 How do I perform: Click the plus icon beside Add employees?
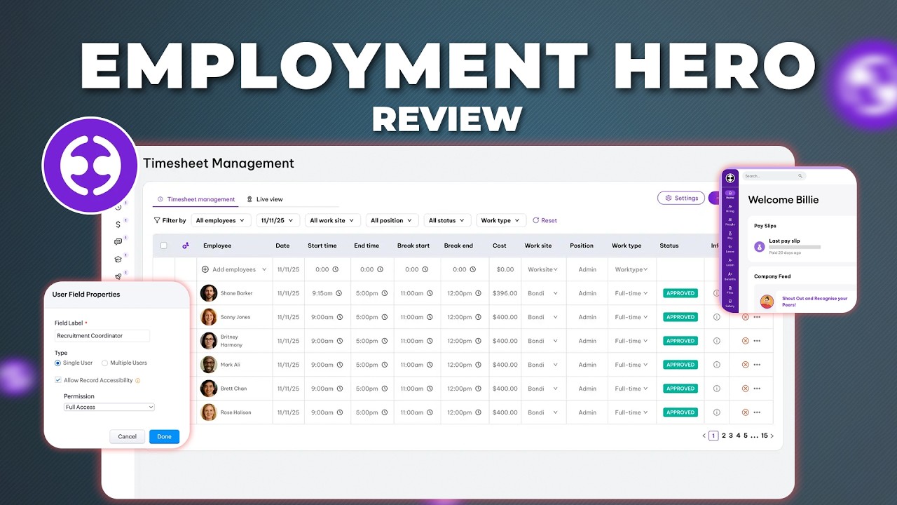[x=205, y=269]
